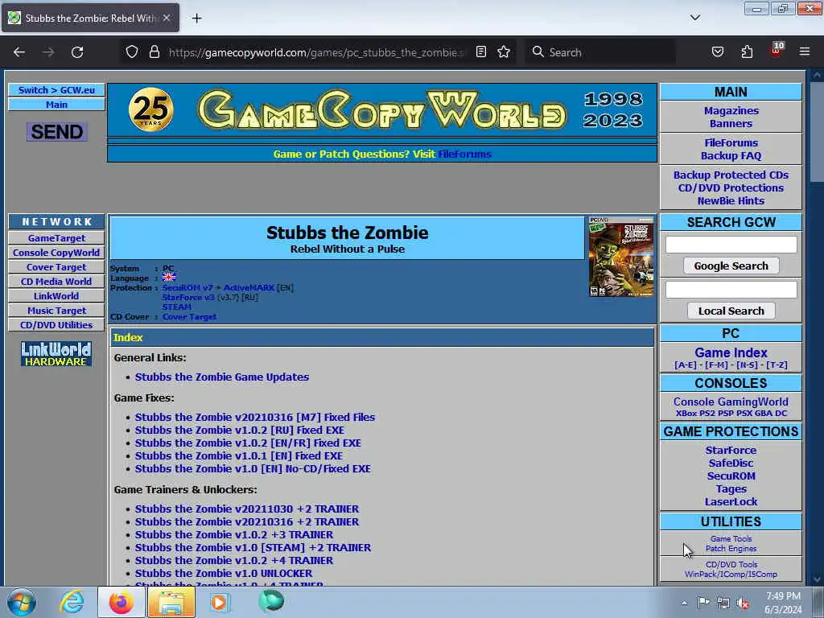Click the browser URL address field
Screen dimensions: 824x618
[317, 52]
